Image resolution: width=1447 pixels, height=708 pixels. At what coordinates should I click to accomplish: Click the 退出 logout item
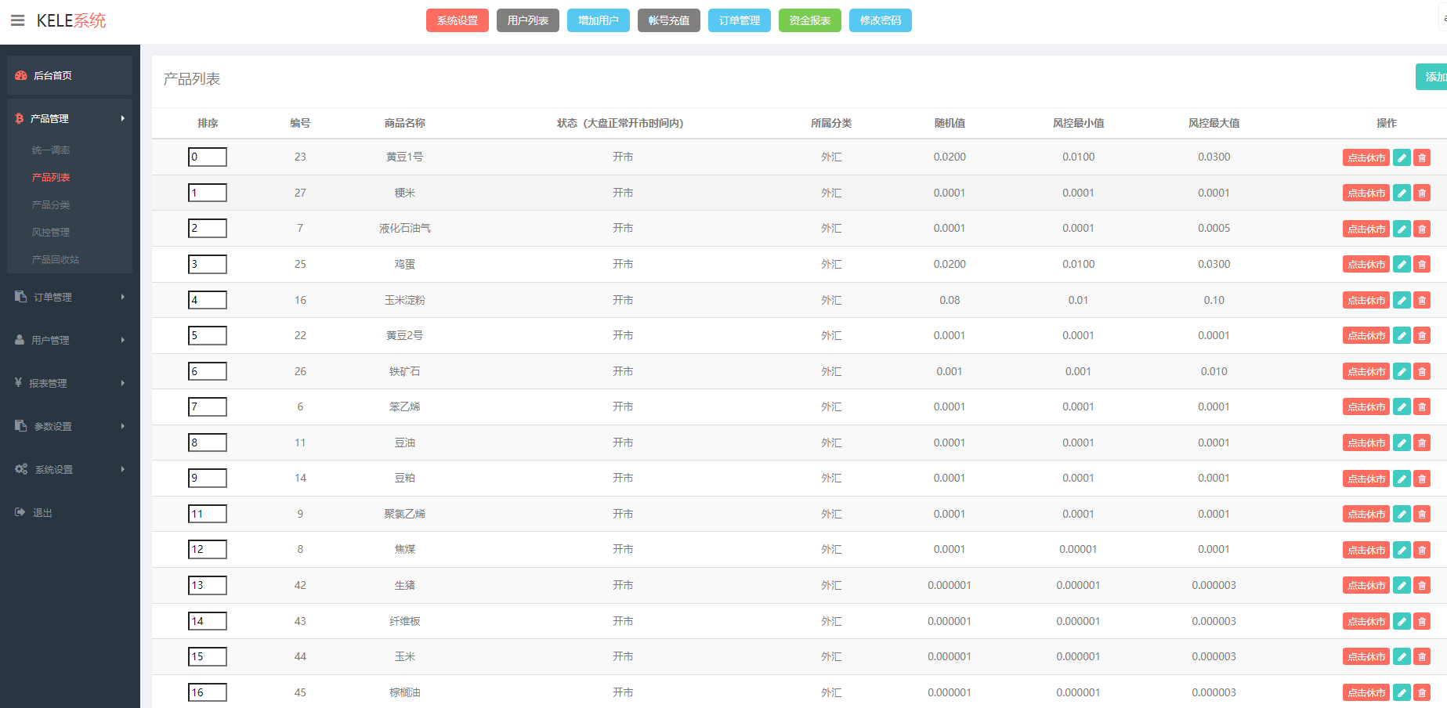[42, 513]
